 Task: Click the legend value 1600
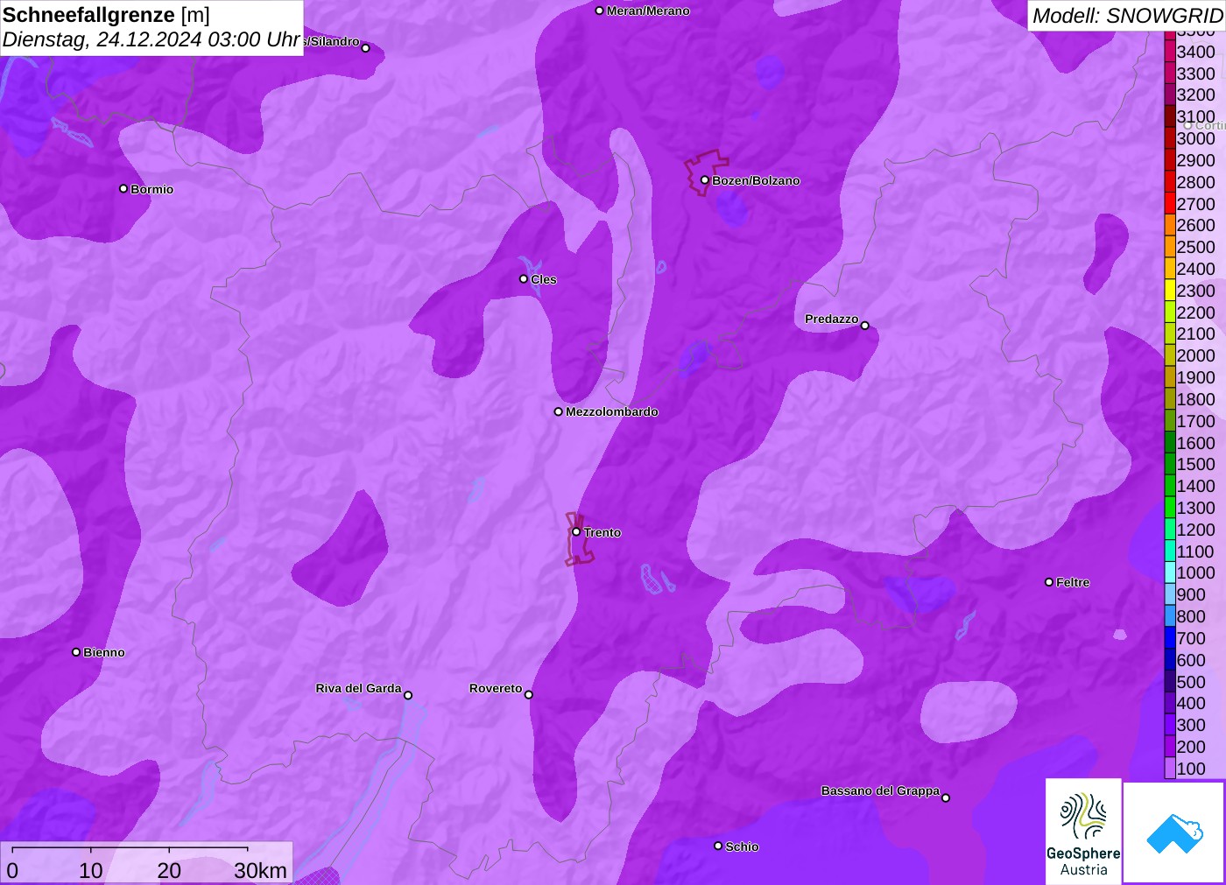[x=1196, y=443]
